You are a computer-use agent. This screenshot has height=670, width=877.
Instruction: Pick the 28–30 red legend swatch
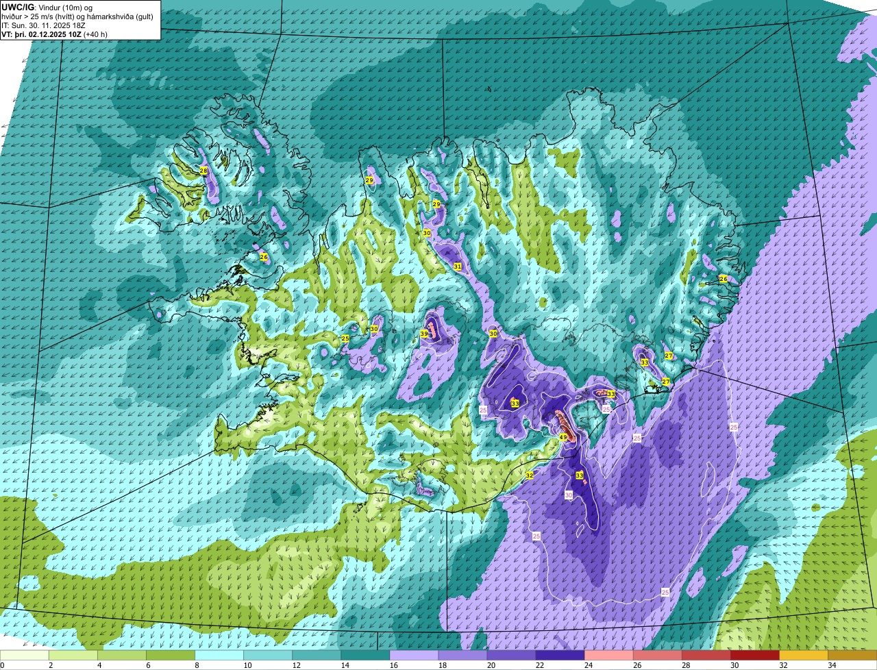click(706, 656)
